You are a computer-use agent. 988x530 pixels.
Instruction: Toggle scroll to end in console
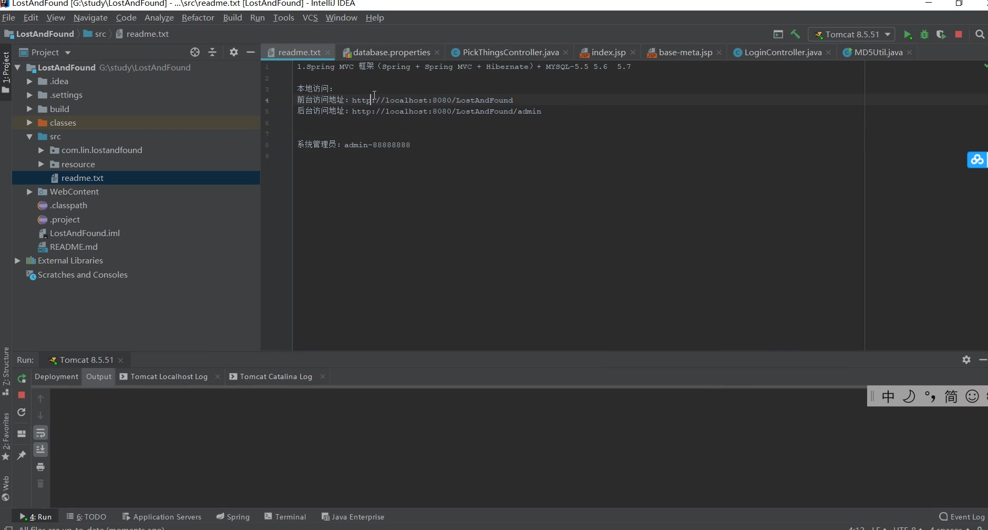click(x=40, y=450)
